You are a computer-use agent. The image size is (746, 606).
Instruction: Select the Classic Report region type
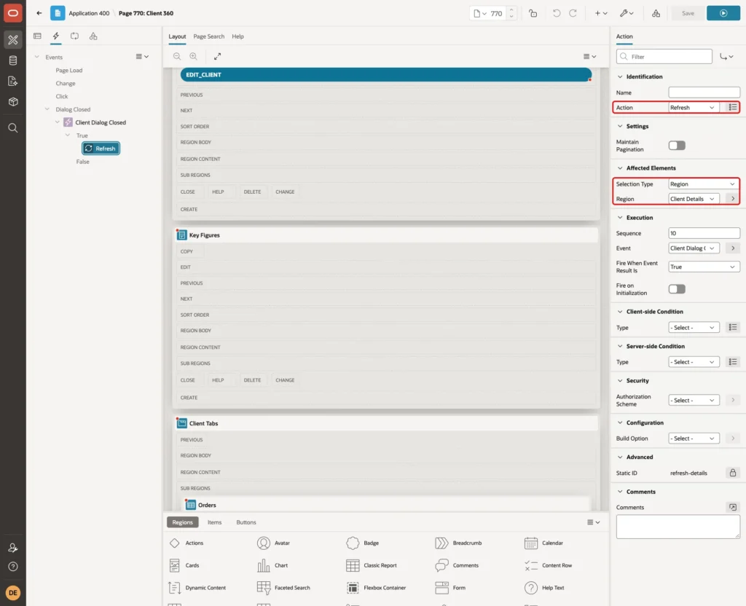point(372,565)
